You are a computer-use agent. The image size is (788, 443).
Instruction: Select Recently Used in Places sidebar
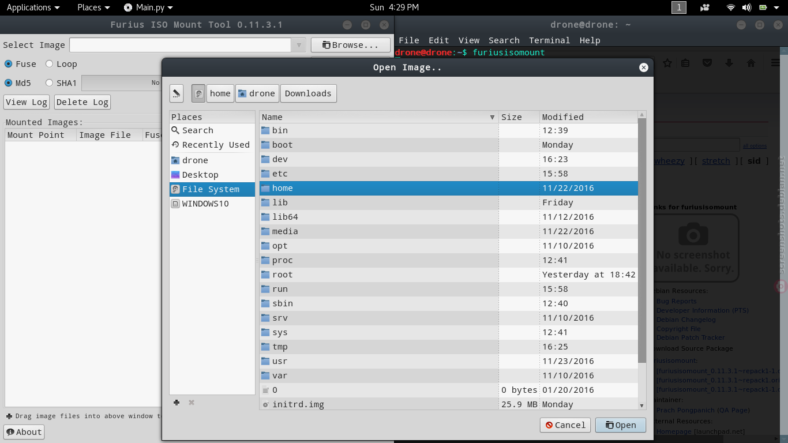[x=212, y=145]
